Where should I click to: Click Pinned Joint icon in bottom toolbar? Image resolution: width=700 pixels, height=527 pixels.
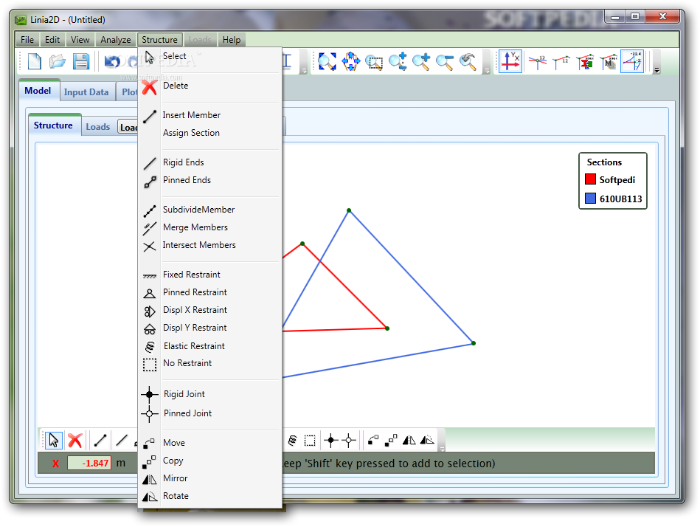[349, 441]
